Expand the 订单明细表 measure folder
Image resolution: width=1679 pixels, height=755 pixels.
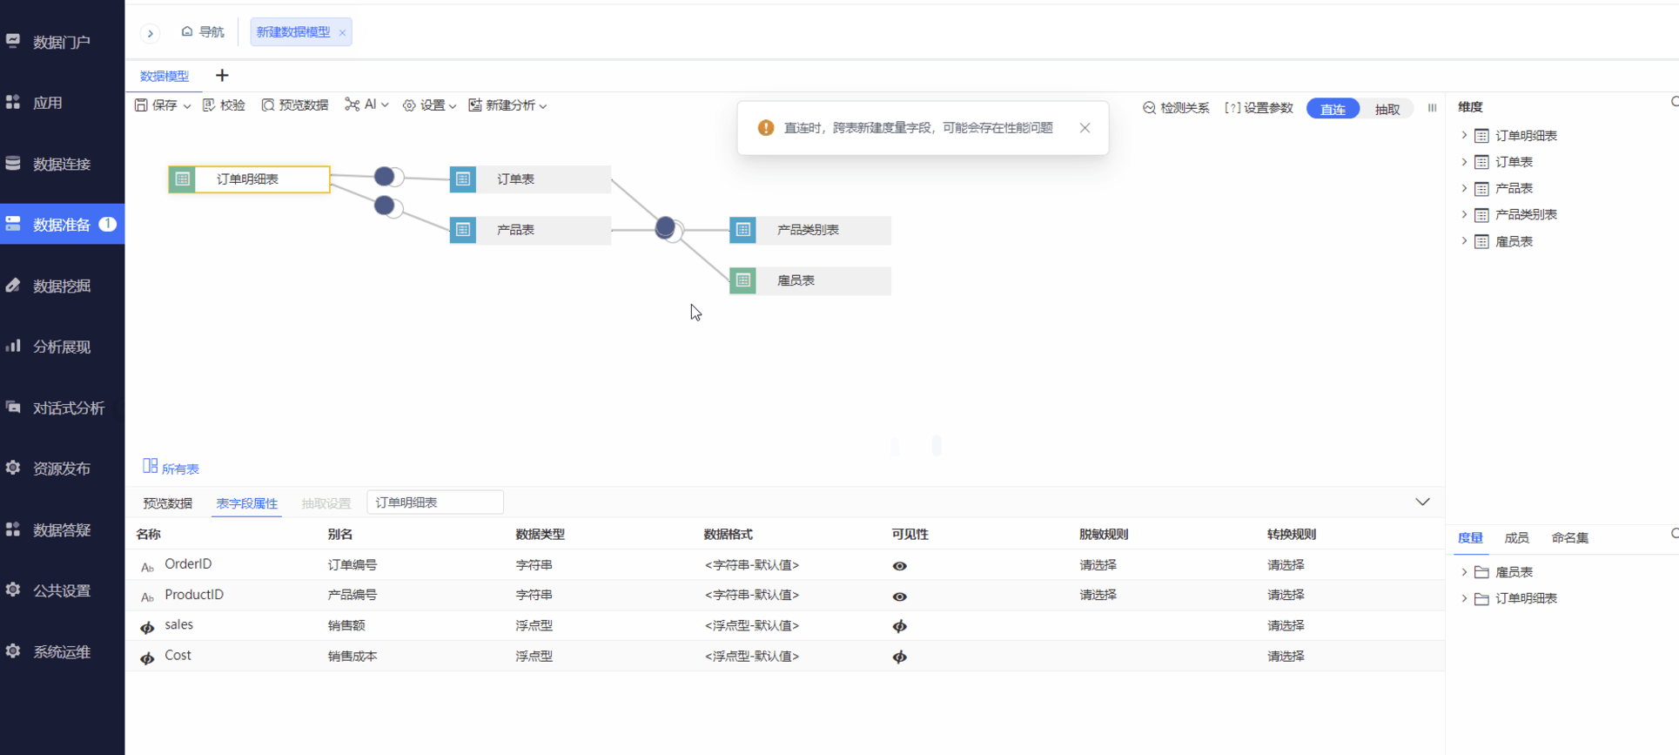click(1464, 598)
